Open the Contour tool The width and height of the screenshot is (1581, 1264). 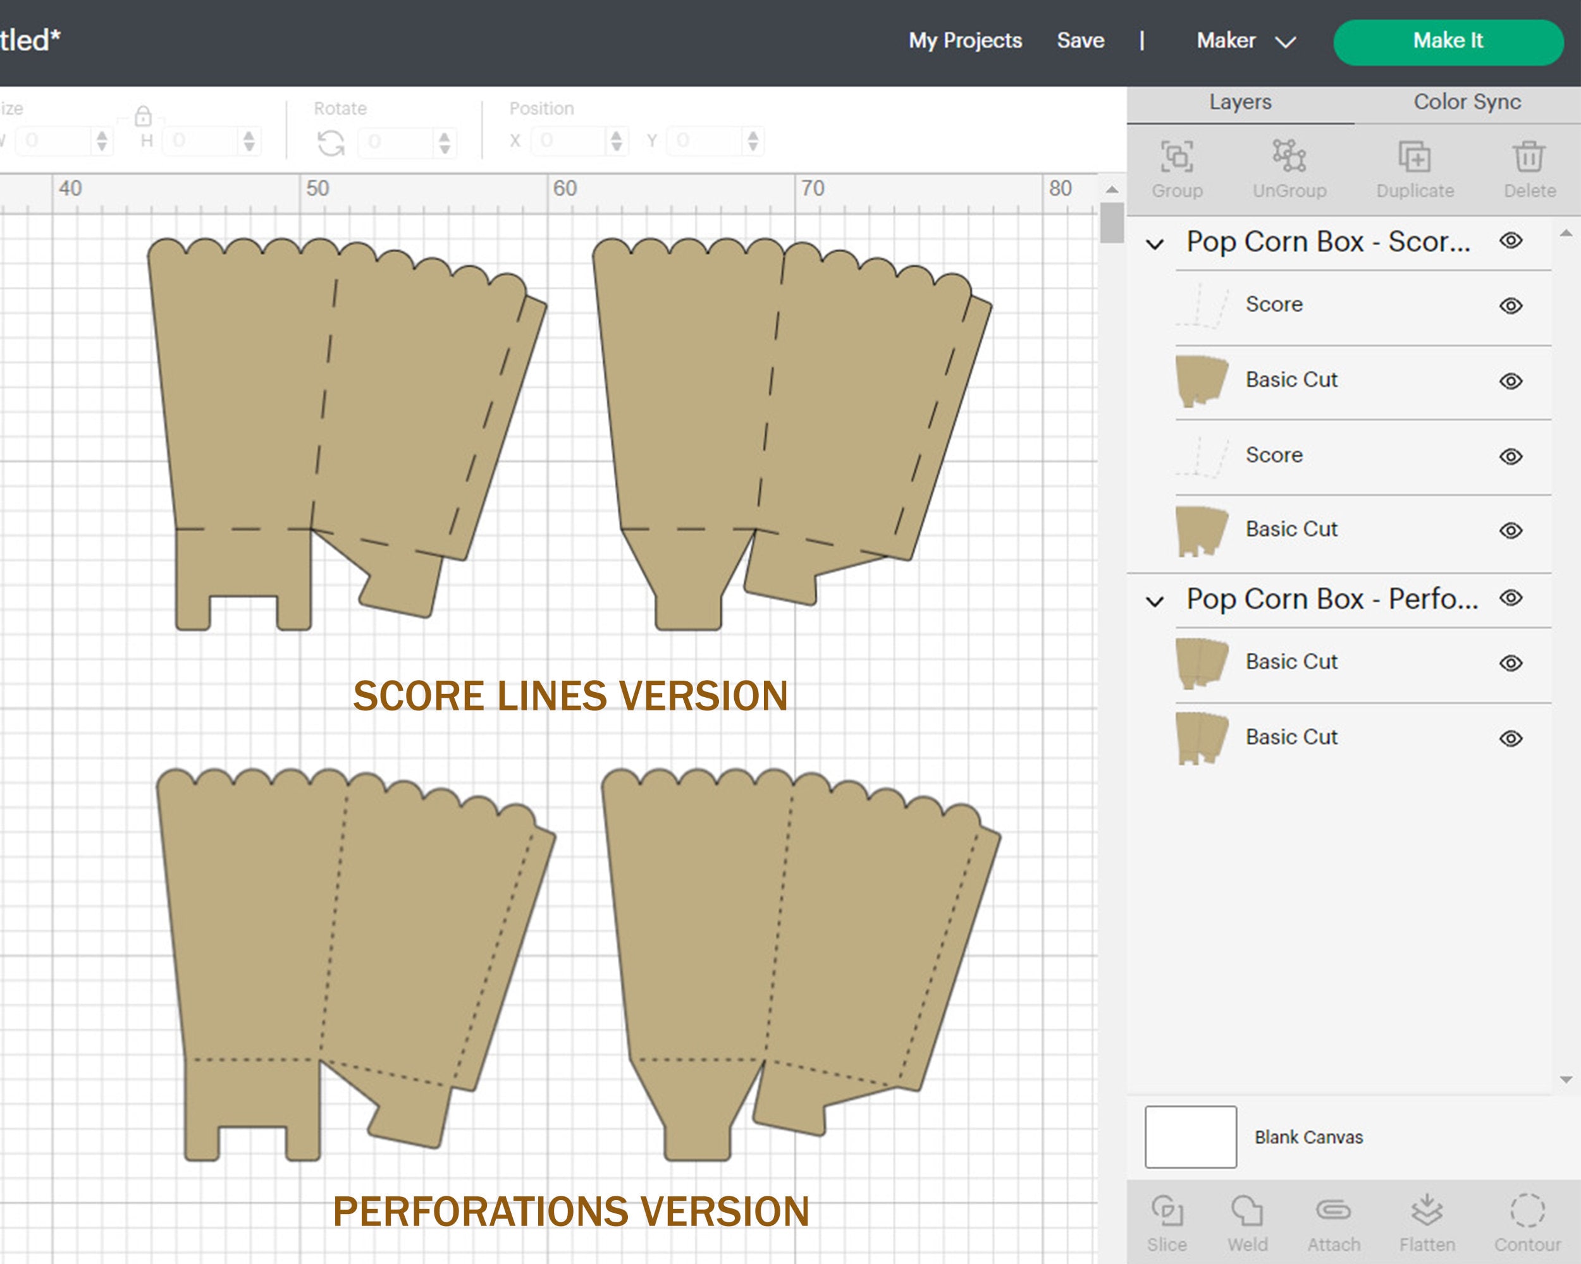click(1527, 1220)
